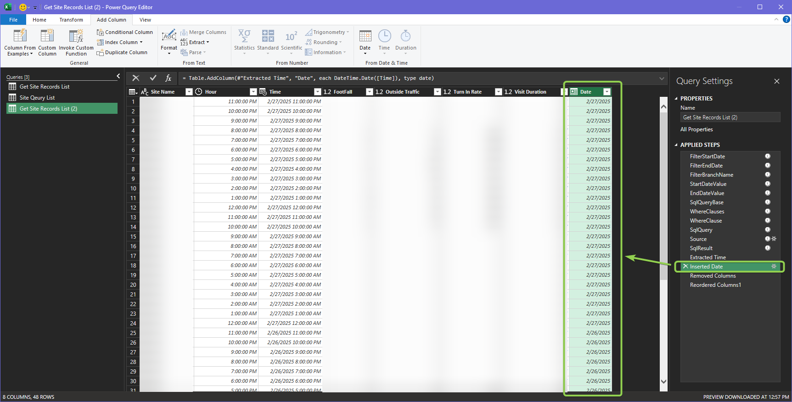This screenshot has width=792, height=402.
Task: Collapse PROPERTIES section
Action: (x=676, y=99)
